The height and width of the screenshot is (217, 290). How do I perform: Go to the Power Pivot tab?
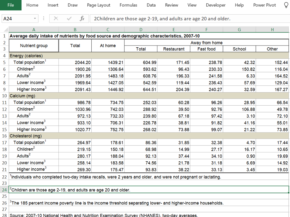(264, 5)
